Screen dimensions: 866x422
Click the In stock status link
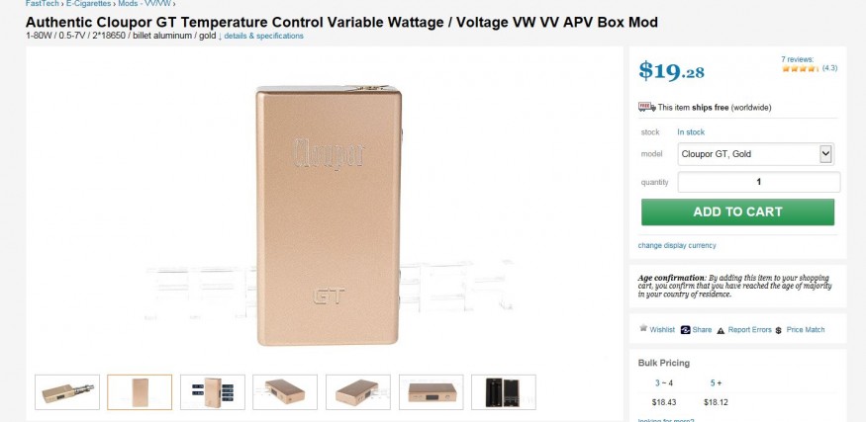coord(691,132)
